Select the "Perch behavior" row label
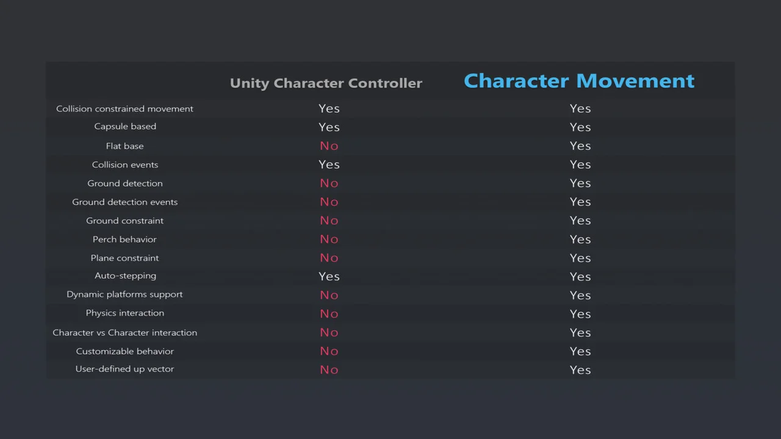Viewport: 781px width, 439px height. point(124,239)
